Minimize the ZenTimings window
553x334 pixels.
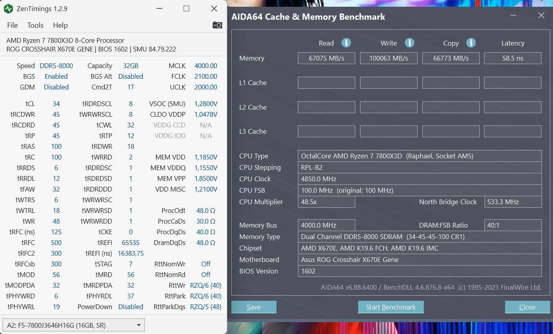click(x=159, y=9)
